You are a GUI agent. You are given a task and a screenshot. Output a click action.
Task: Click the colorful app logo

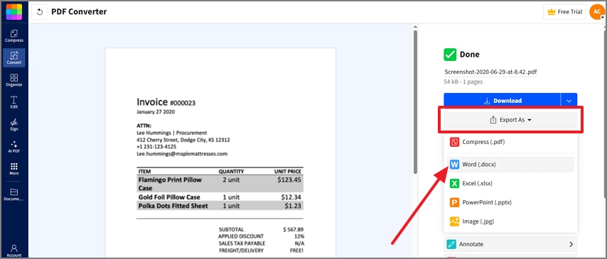click(x=14, y=11)
